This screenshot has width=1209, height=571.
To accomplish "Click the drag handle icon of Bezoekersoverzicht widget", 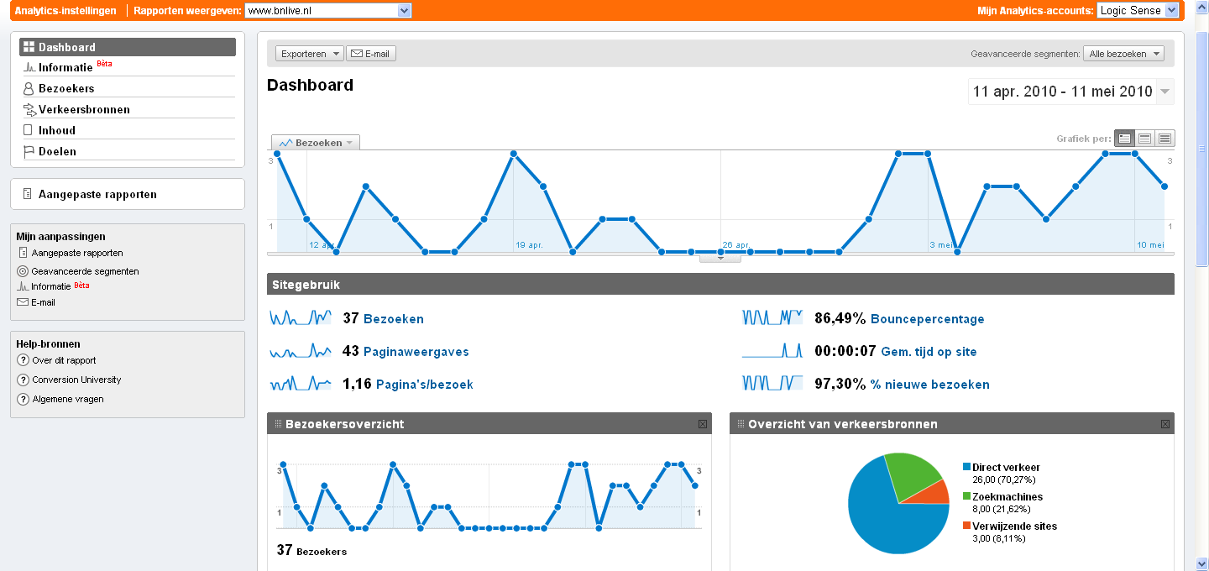I will [x=278, y=424].
